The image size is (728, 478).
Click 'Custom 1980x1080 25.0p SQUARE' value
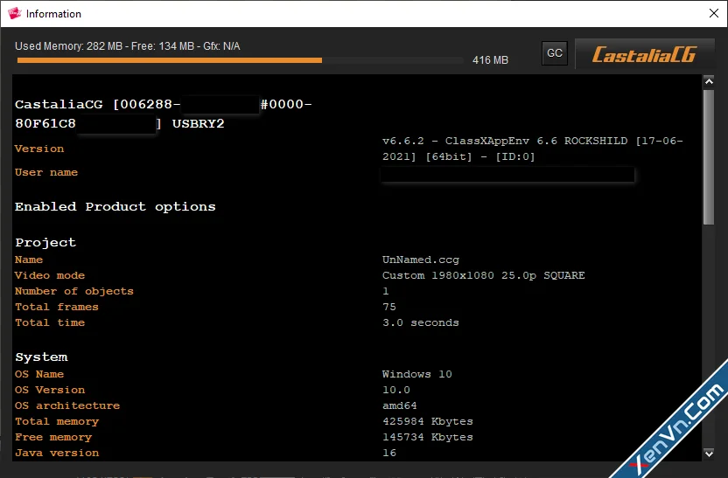point(483,275)
